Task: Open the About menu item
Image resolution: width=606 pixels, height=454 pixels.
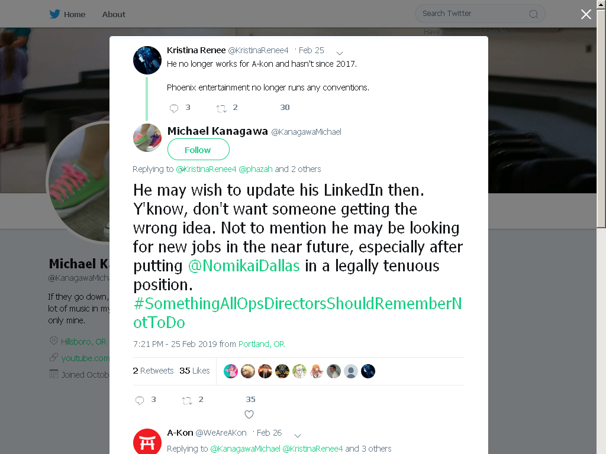Action: (114, 14)
